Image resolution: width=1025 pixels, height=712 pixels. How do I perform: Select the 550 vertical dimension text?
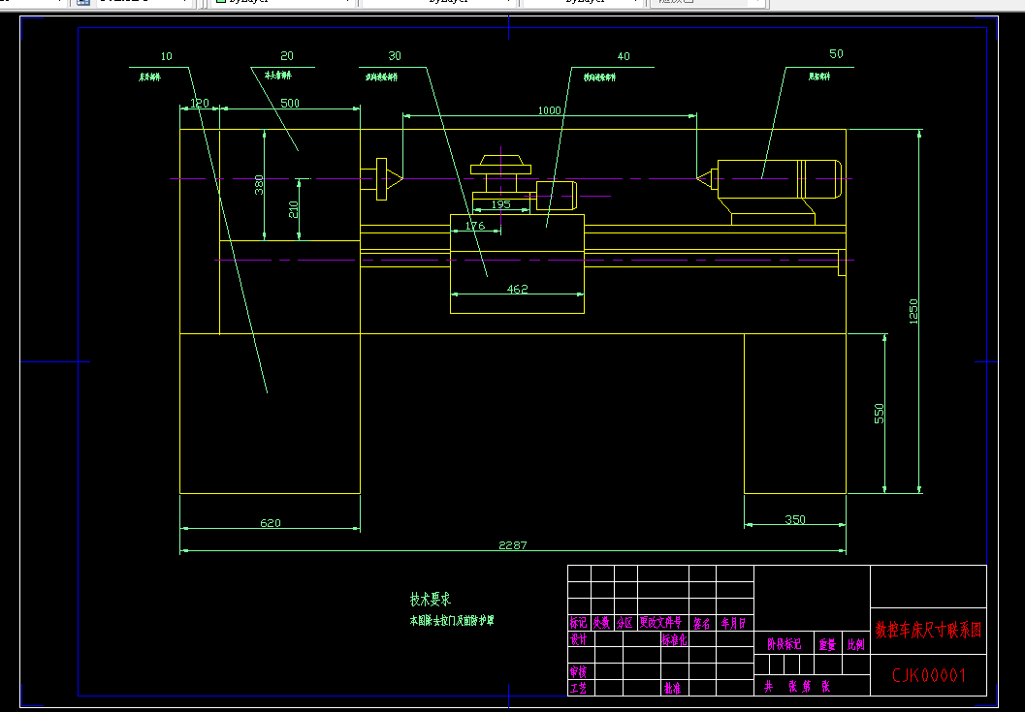pos(880,414)
